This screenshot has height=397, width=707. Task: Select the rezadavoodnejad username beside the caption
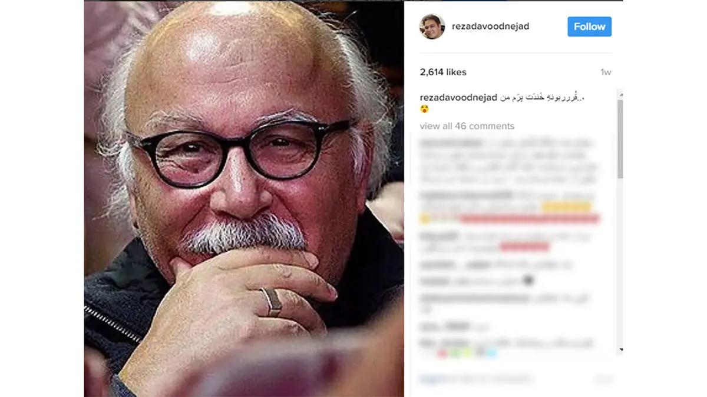(458, 97)
